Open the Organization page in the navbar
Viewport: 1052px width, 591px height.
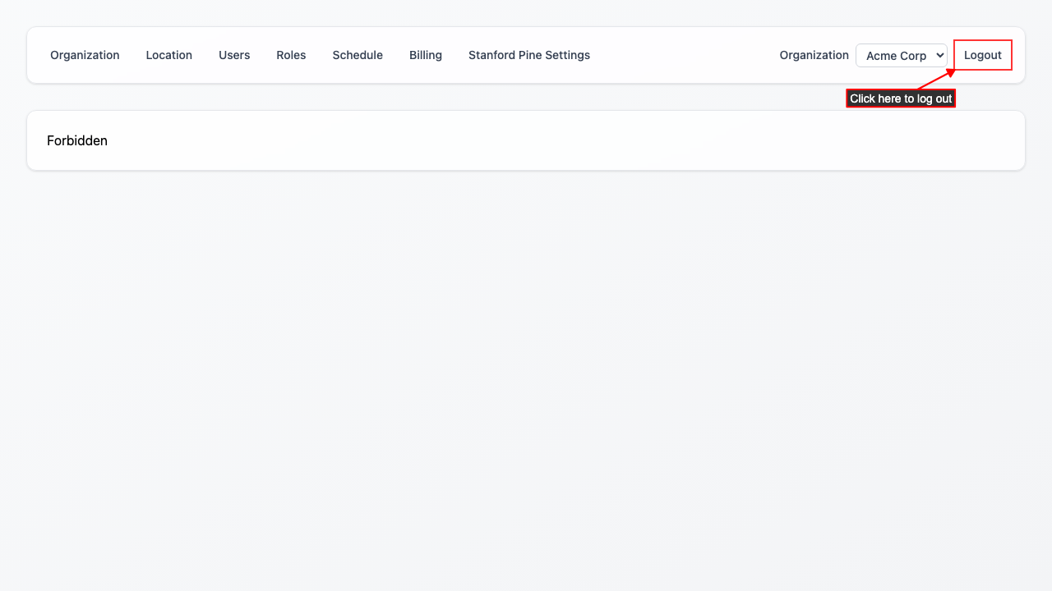pyautogui.click(x=85, y=55)
